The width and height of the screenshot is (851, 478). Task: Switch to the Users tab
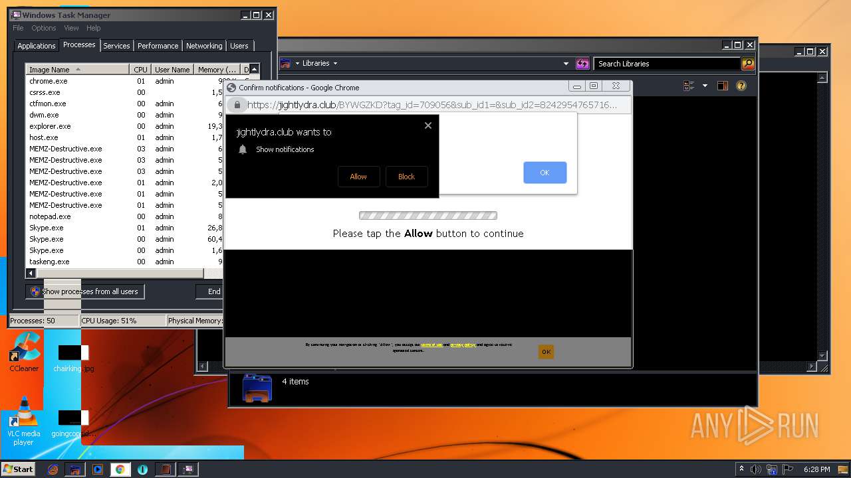click(x=239, y=46)
